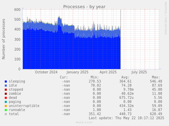Click the 'Number of processes' axis label

tap(3, 39)
